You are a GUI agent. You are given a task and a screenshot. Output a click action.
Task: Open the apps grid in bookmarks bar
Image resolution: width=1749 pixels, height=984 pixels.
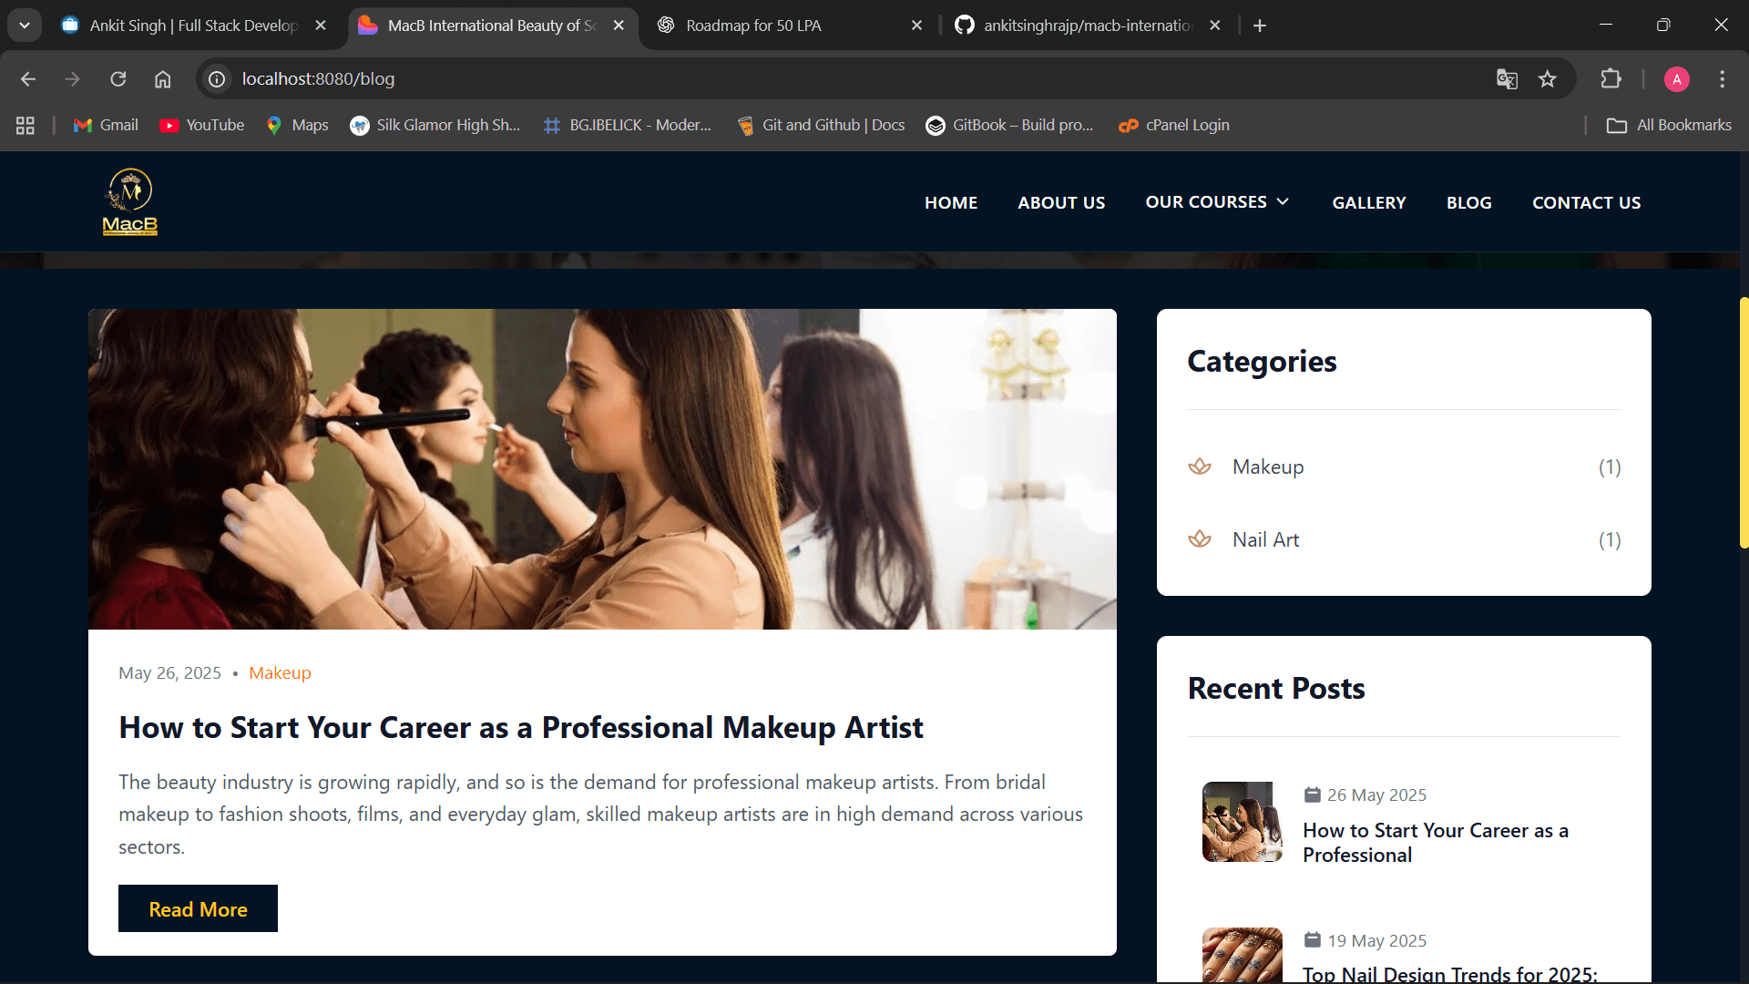tap(26, 125)
